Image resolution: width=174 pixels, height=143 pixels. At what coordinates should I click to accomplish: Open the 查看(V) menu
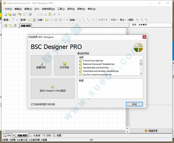click(28, 9)
